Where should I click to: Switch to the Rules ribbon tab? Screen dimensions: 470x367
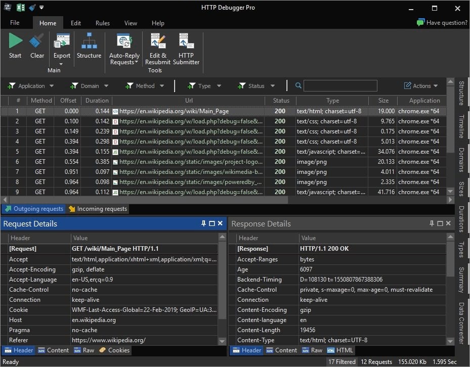click(103, 23)
